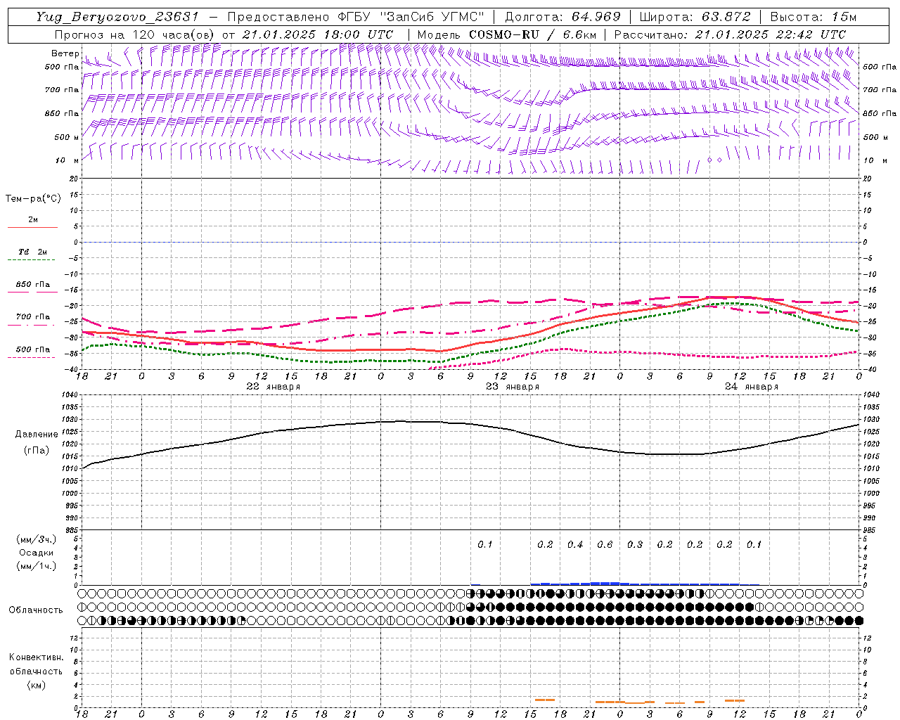900x720 pixels.
Task: Click the 'Конвективн.' convective cloud label
Action: pyautogui.click(x=36, y=657)
